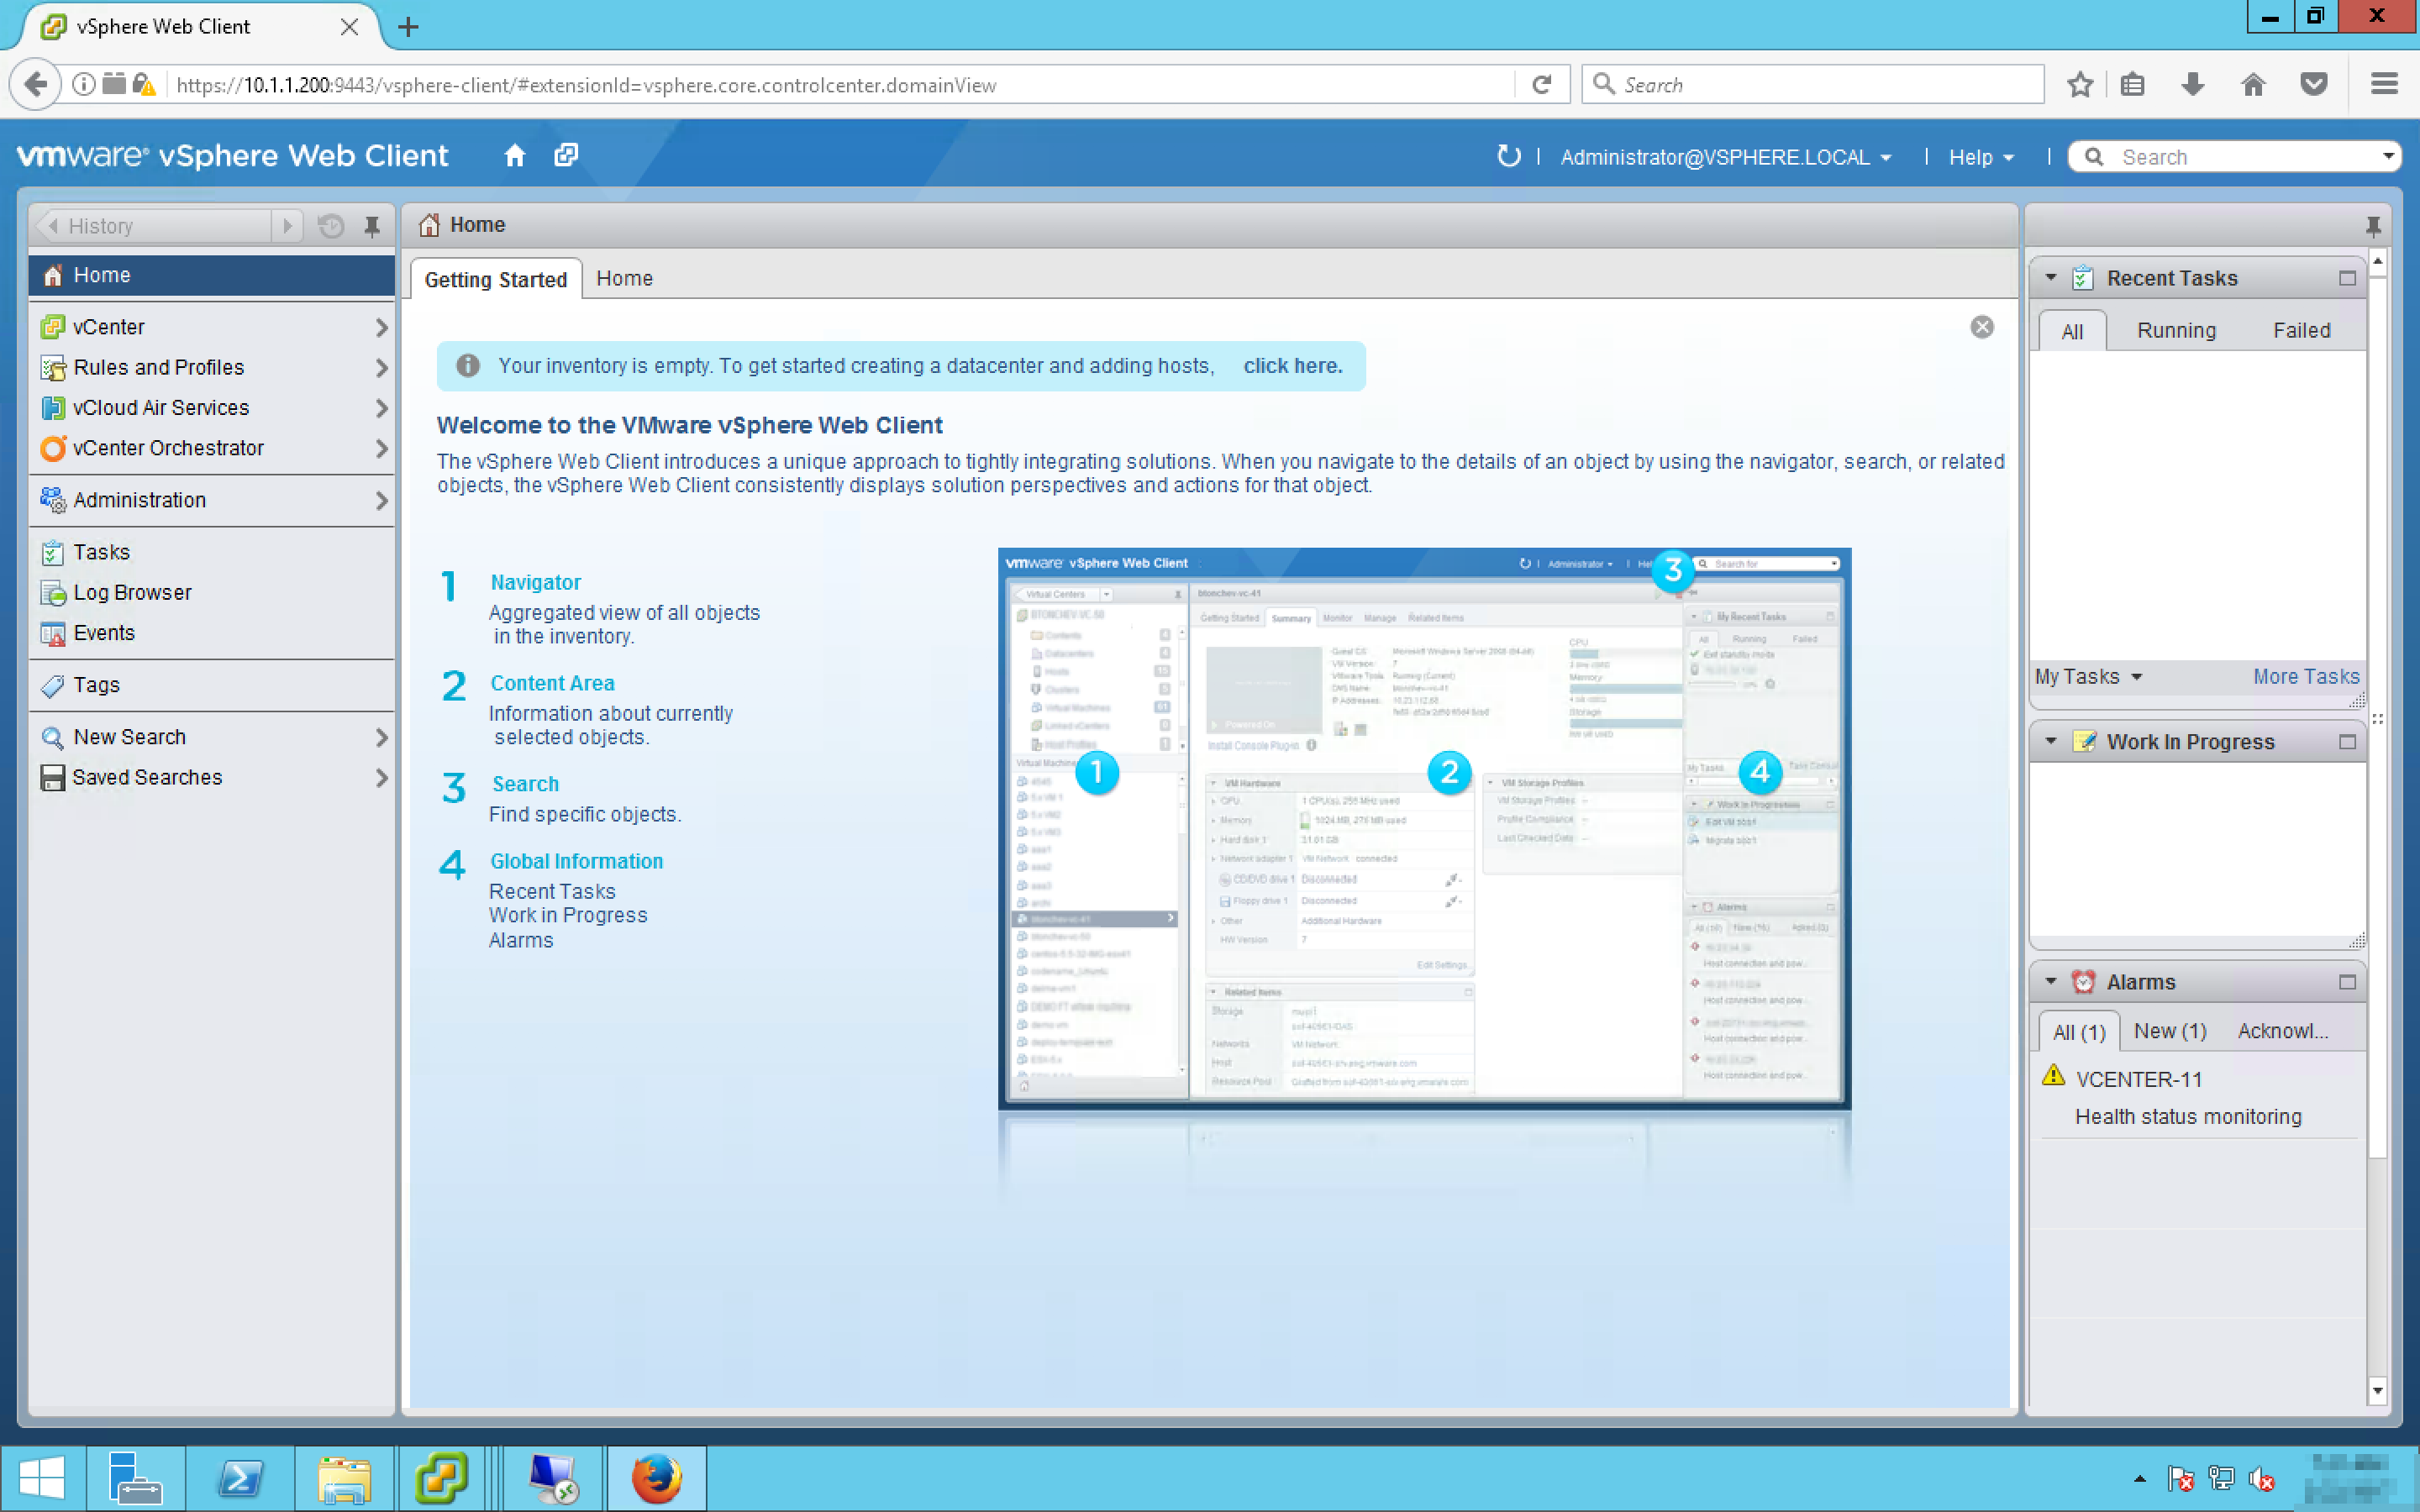The image size is (2420, 1512).
Task: Switch to the Home tab
Action: tap(624, 279)
